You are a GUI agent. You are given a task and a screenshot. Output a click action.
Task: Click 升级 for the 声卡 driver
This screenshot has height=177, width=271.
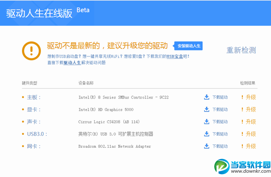[x=251, y=122]
